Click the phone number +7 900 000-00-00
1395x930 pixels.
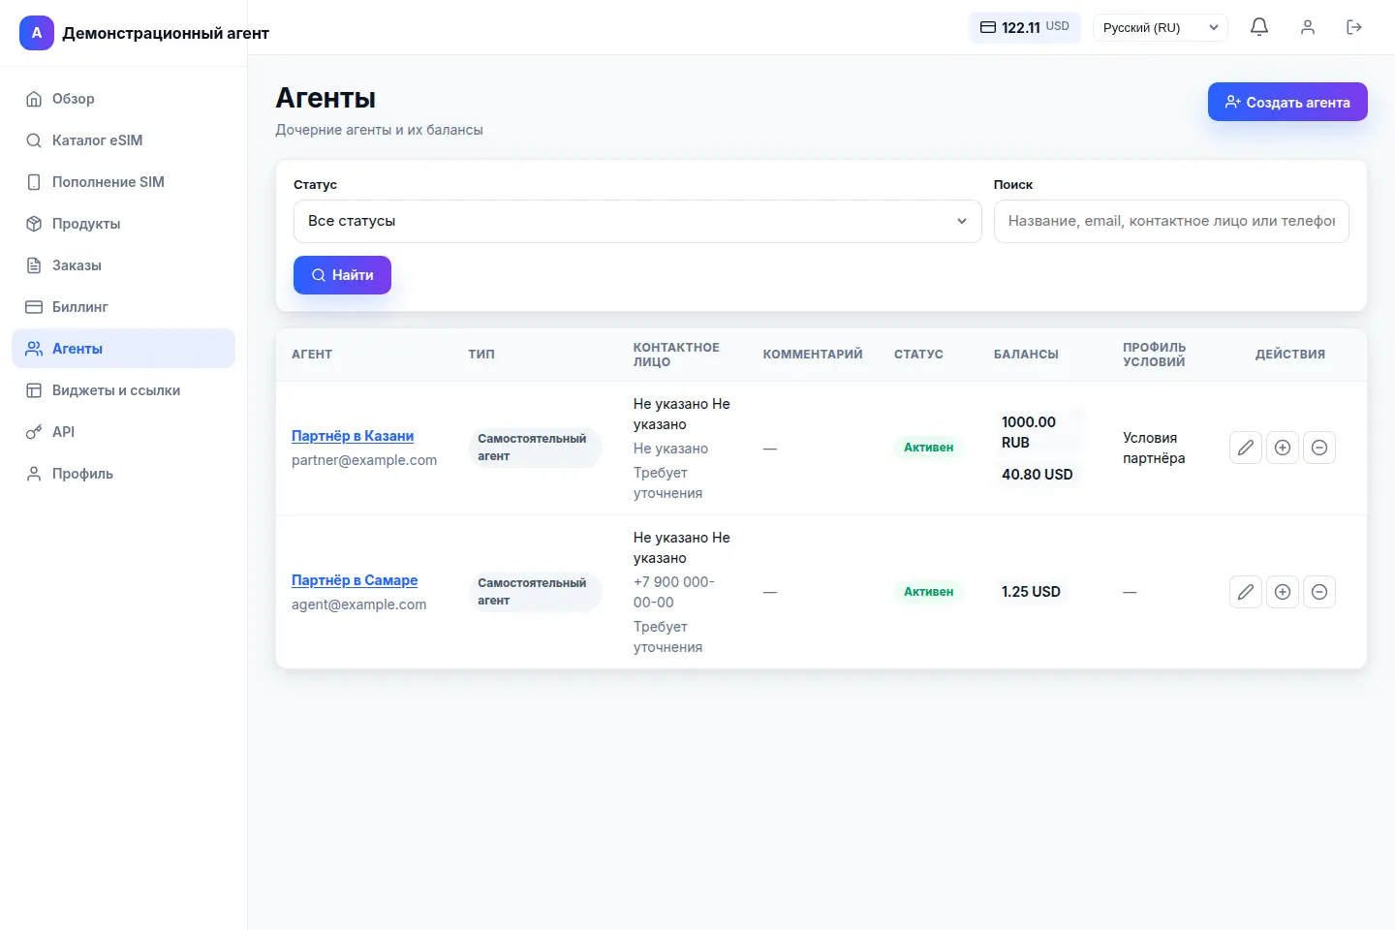click(x=674, y=592)
